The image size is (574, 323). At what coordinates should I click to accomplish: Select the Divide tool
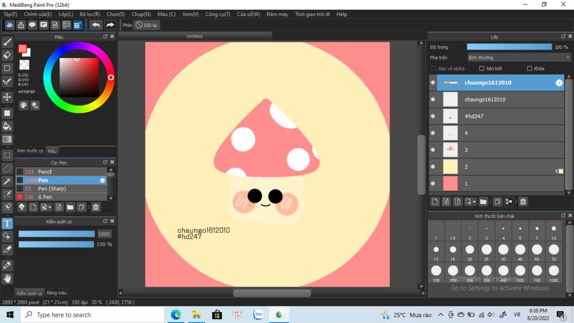click(x=7, y=249)
